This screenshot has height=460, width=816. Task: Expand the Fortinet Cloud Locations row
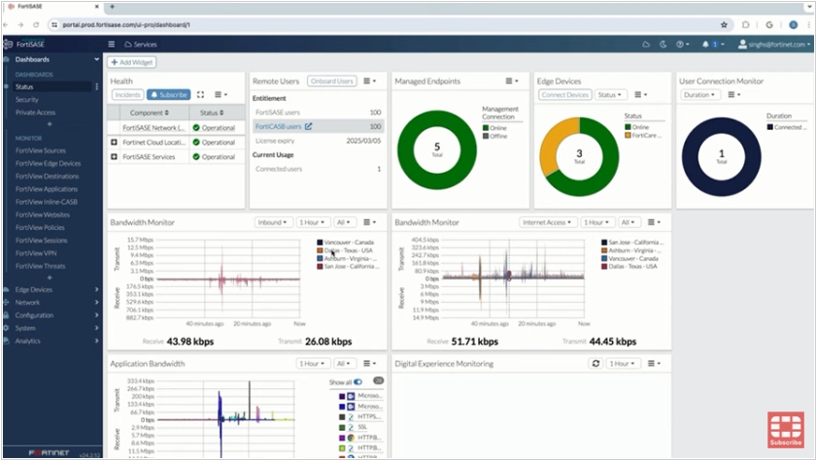click(x=115, y=143)
